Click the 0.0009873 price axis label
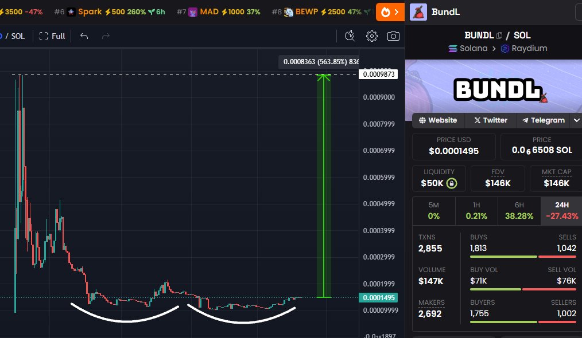Screen dimensions: 582x338 [378, 74]
